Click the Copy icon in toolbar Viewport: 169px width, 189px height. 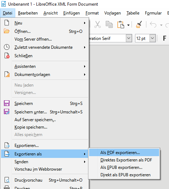point(109,24)
